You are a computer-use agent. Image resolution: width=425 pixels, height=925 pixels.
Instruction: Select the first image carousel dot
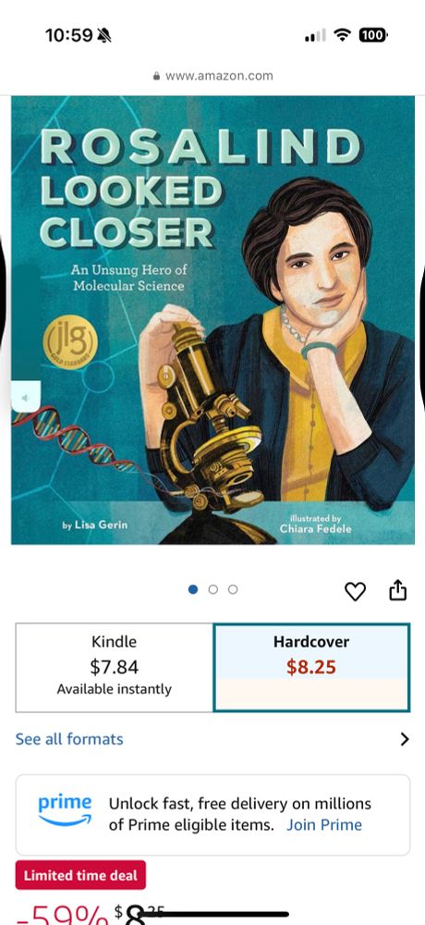tap(193, 589)
